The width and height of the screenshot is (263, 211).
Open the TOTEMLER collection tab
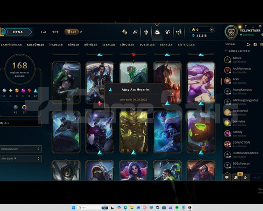[x=147, y=45]
